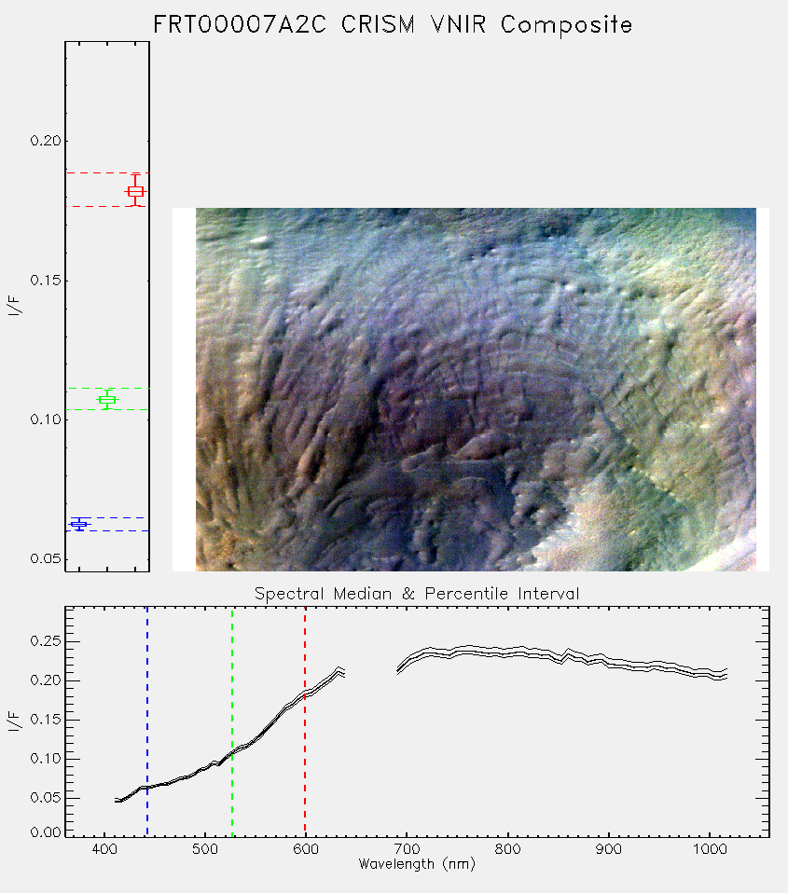Click the Spectral Median & Percentile Interval title
Viewport: 788px width, 893px height.
pyautogui.click(x=417, y=594)
